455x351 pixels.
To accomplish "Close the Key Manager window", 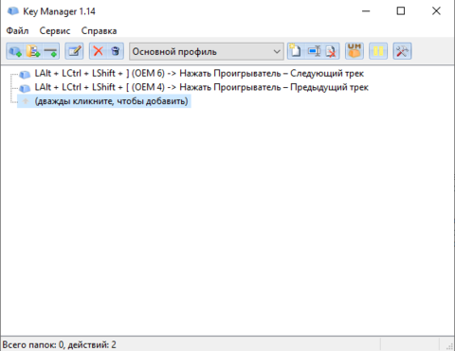I will tap(436, 11).
